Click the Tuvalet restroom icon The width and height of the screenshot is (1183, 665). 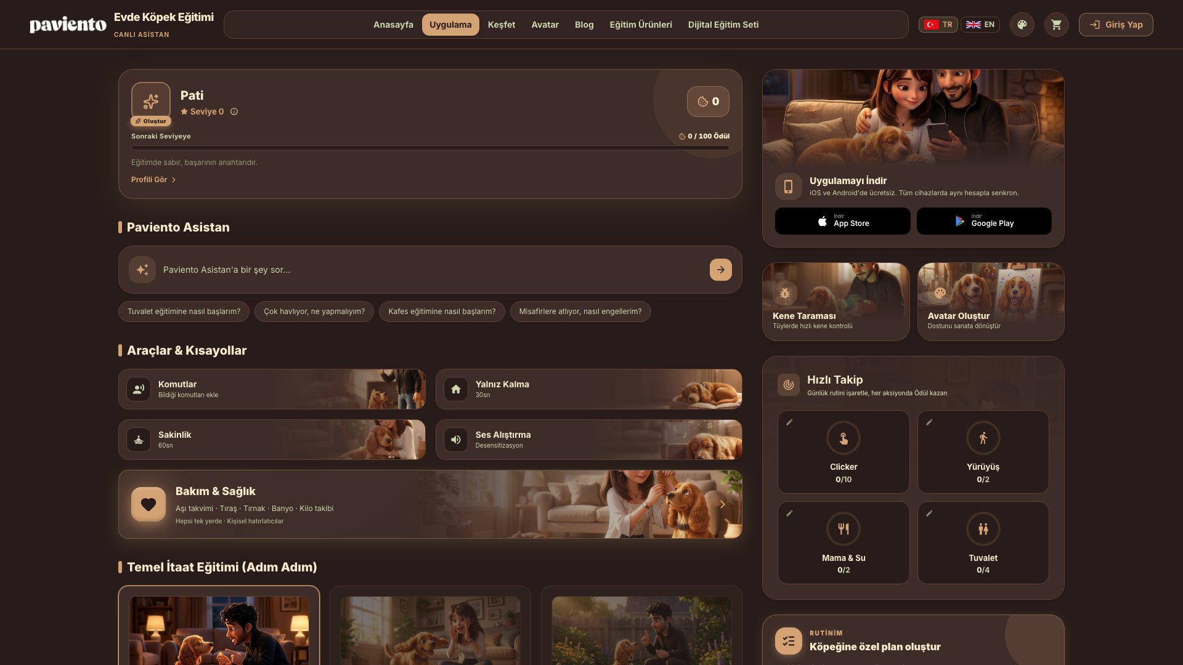(x=983, y=529)
